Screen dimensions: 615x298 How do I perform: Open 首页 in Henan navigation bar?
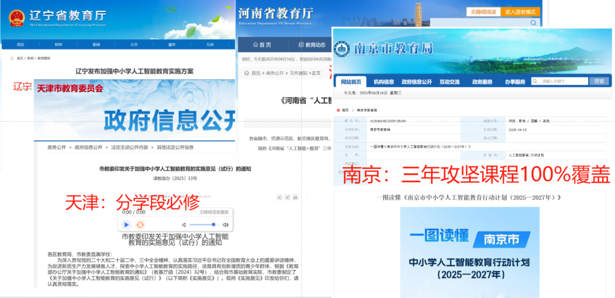(262, 44)
